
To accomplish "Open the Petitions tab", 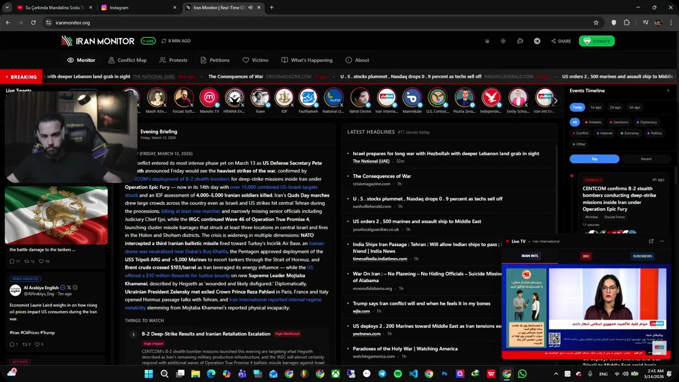I will click(215, 60).
